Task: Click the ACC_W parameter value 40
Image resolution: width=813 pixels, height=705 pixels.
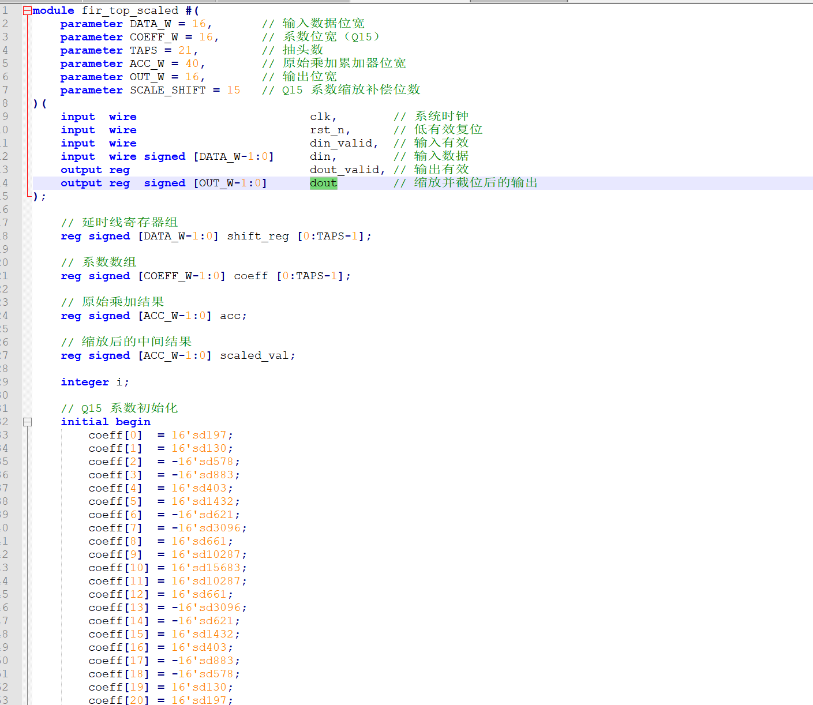Action: pos(192,63)
